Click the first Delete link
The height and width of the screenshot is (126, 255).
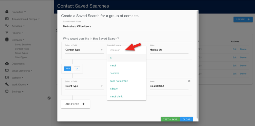tap(243, 49)
